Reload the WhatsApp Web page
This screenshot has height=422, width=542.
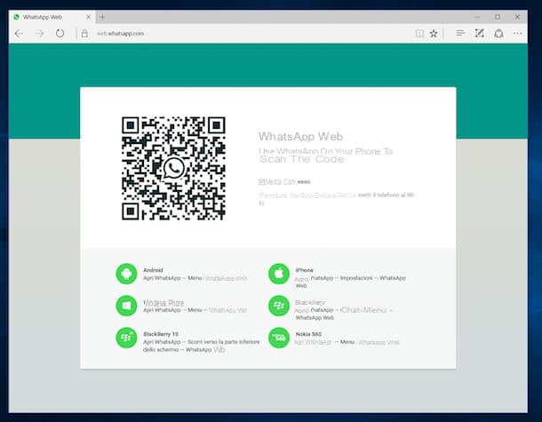(60, 33)
